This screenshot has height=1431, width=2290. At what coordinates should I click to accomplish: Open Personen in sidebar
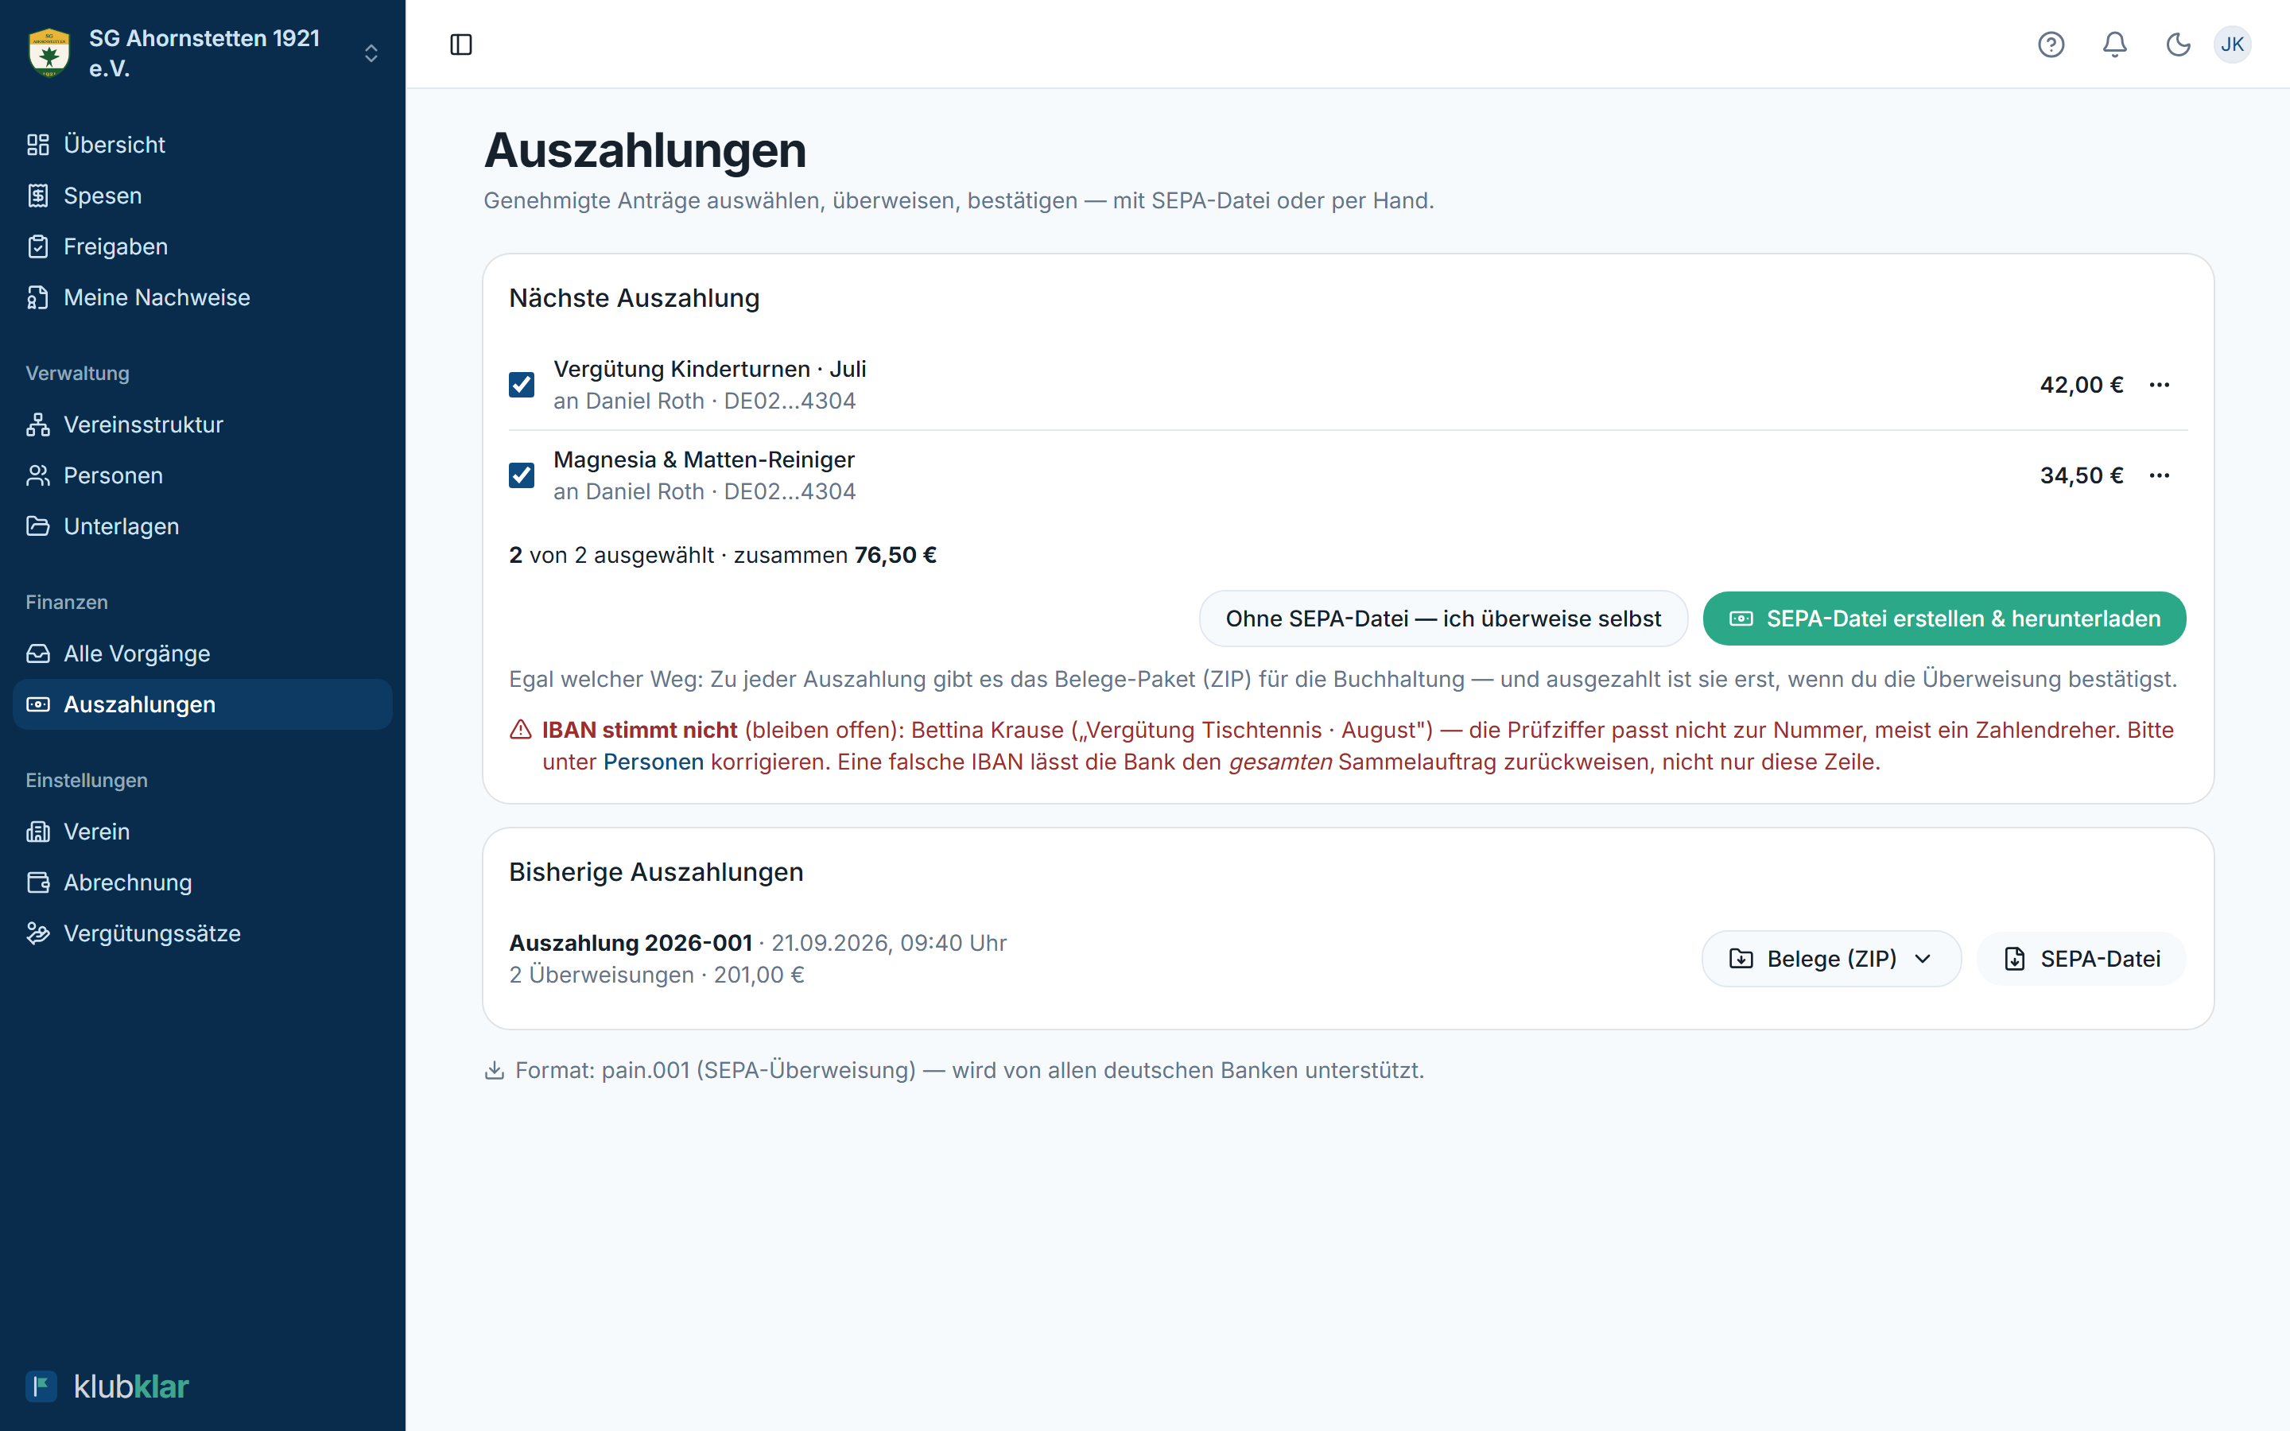203,475
